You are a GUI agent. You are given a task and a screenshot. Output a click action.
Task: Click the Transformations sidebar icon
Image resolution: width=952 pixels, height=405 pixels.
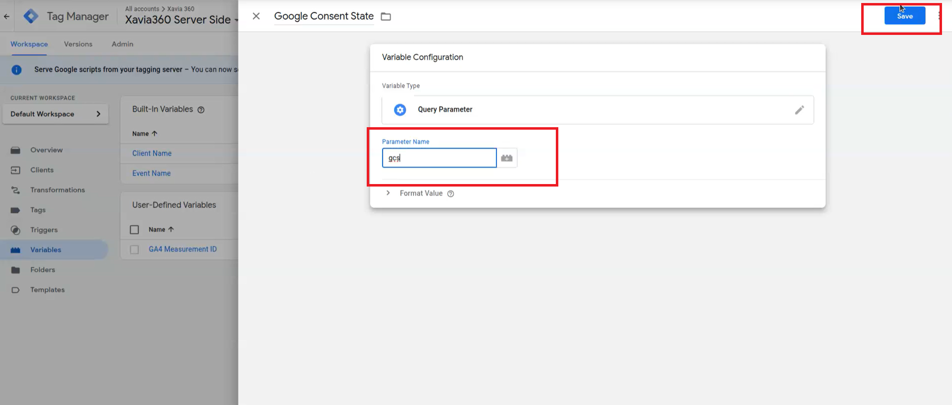[x=15, y=190]
